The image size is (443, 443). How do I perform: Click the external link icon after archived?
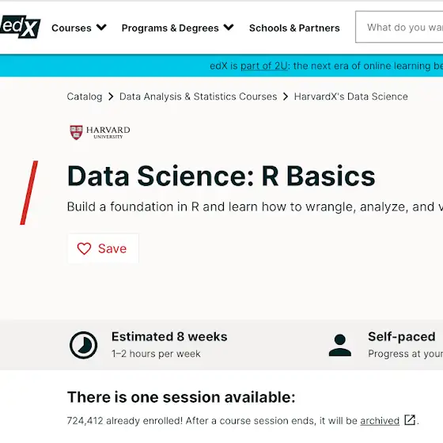(410, 420)
